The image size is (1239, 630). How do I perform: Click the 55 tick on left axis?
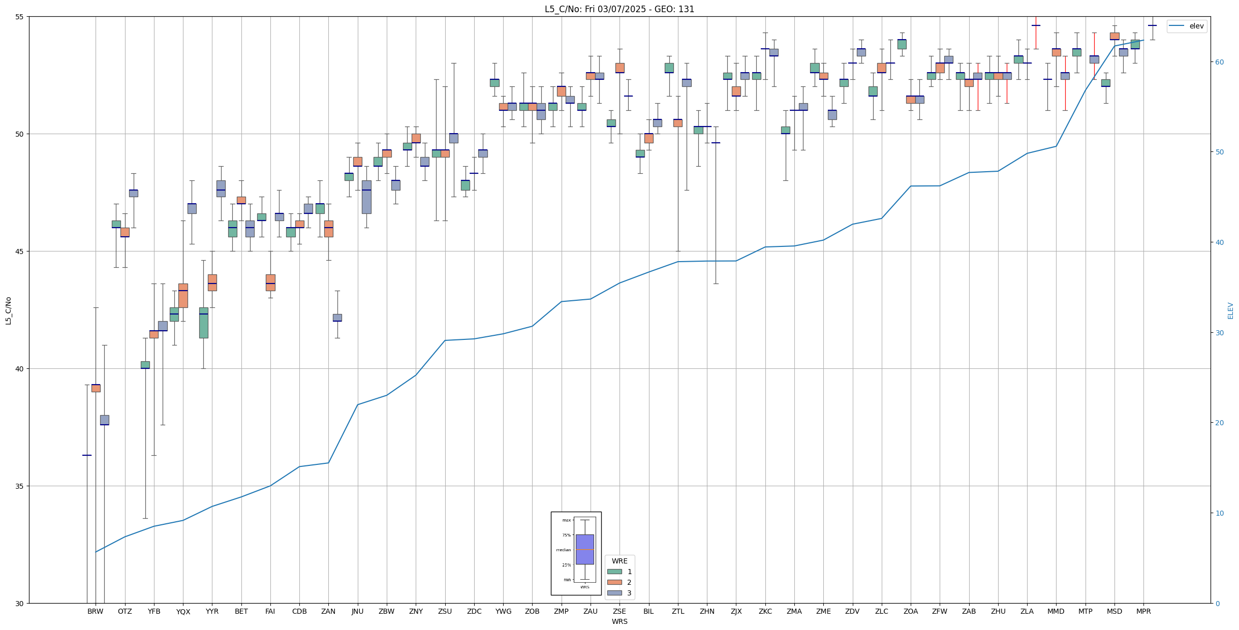pyautogui.click(x=19, y=17)
